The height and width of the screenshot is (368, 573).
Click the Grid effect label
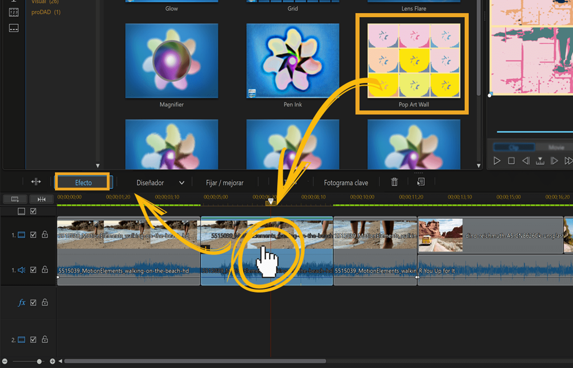click(x=293, y=9)
